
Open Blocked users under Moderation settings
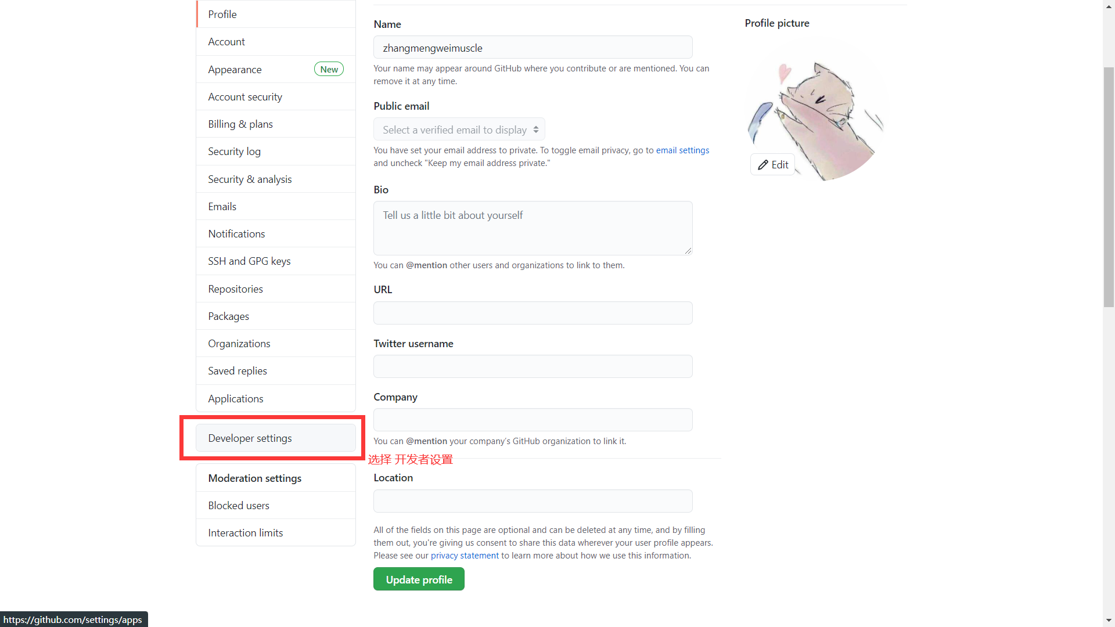[x=275, y=505]
